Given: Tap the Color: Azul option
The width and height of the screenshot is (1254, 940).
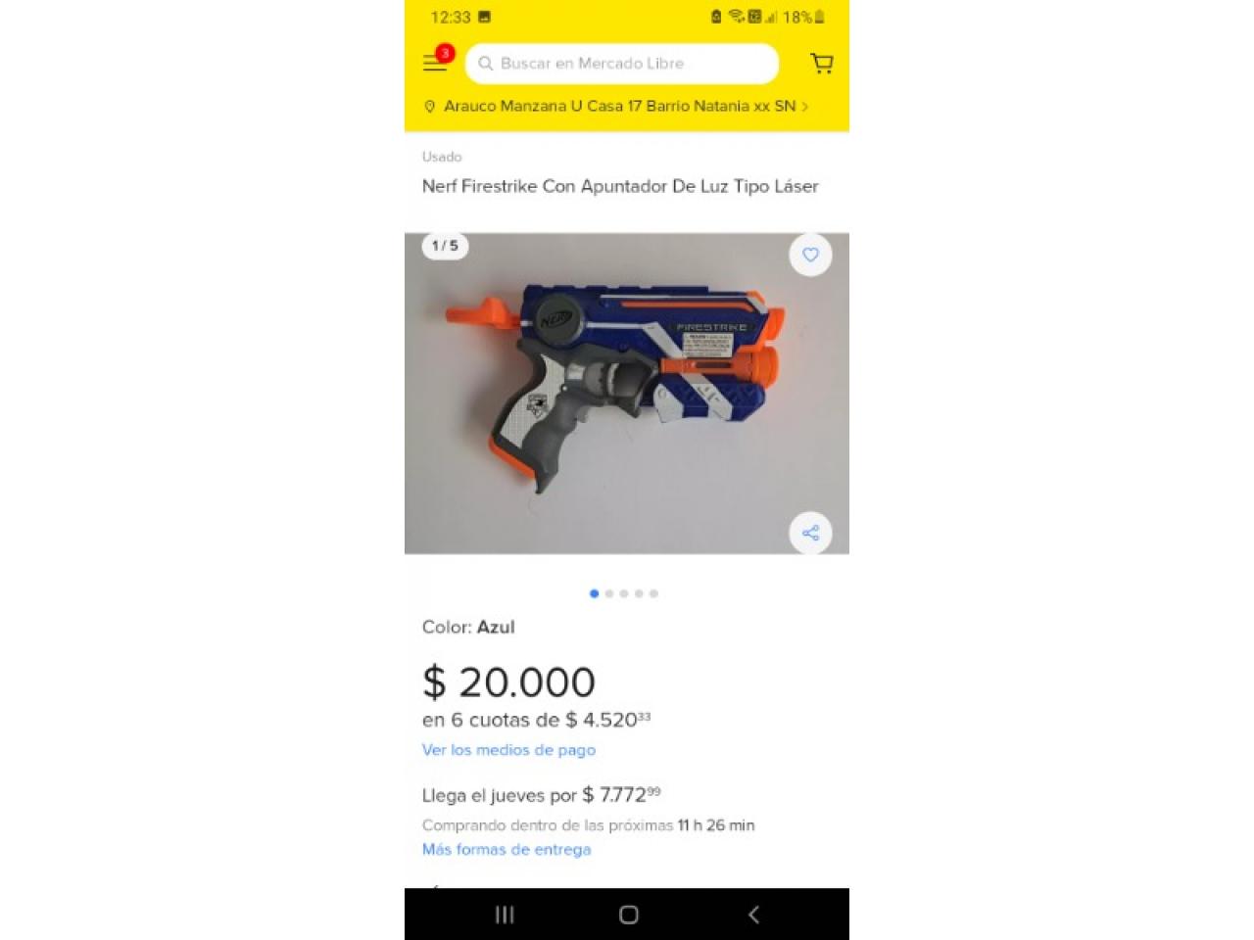Looking at the screenshot, I should click(468, 627).
